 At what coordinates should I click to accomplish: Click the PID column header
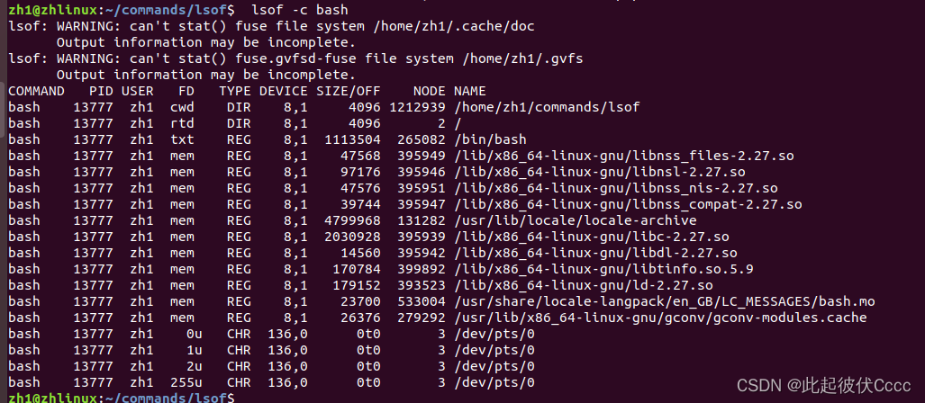[101, 91]
